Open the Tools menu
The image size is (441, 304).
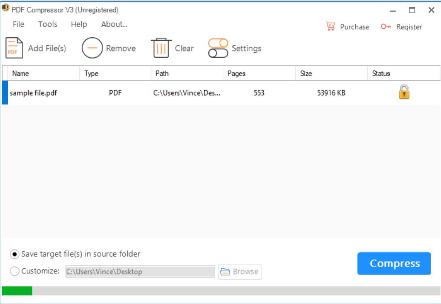pyautogui.click(x=47, y=24)
